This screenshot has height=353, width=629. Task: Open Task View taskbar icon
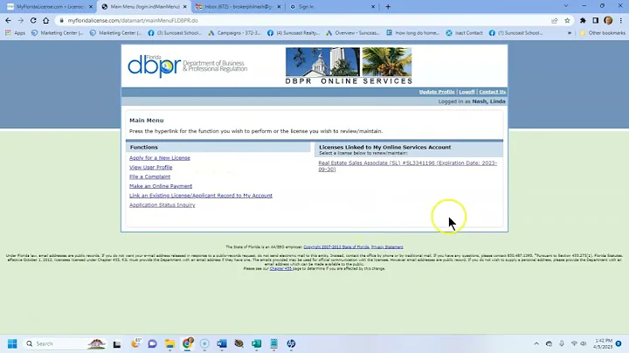coord(117,343)
